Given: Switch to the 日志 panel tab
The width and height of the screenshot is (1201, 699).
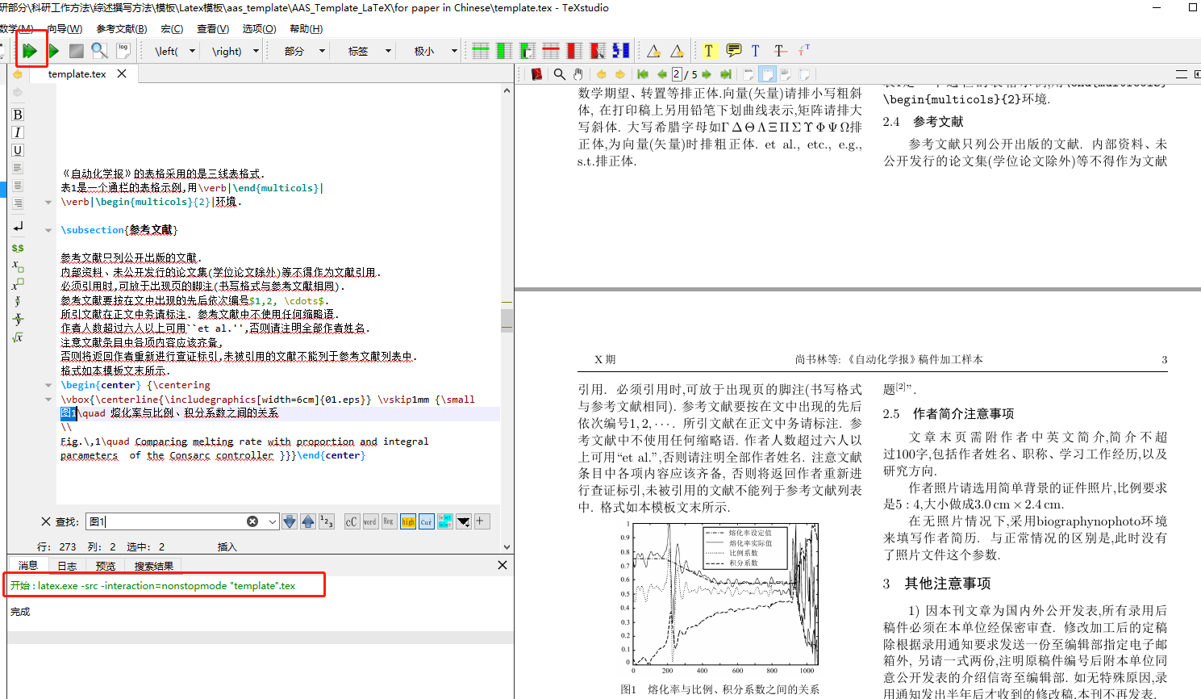Looking at the screenshot, I should coord(66,565).
